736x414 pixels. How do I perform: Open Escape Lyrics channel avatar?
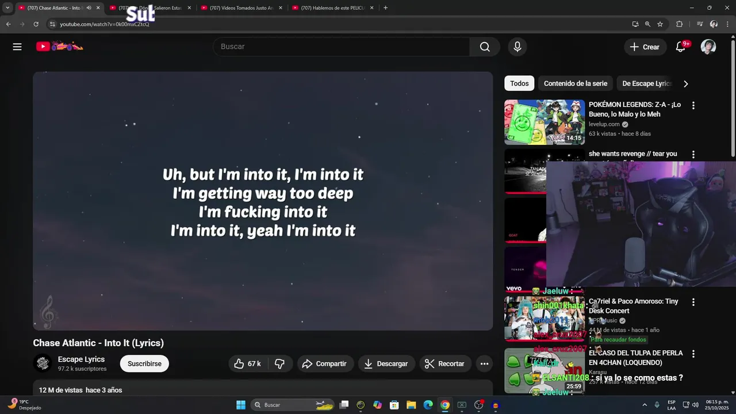click(43, 363)
